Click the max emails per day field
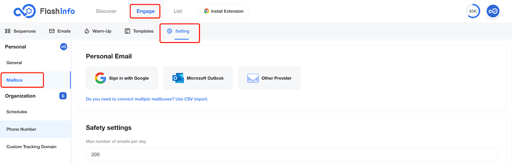The height and width of the screenshot is (165, 512). tap(292, 154)
